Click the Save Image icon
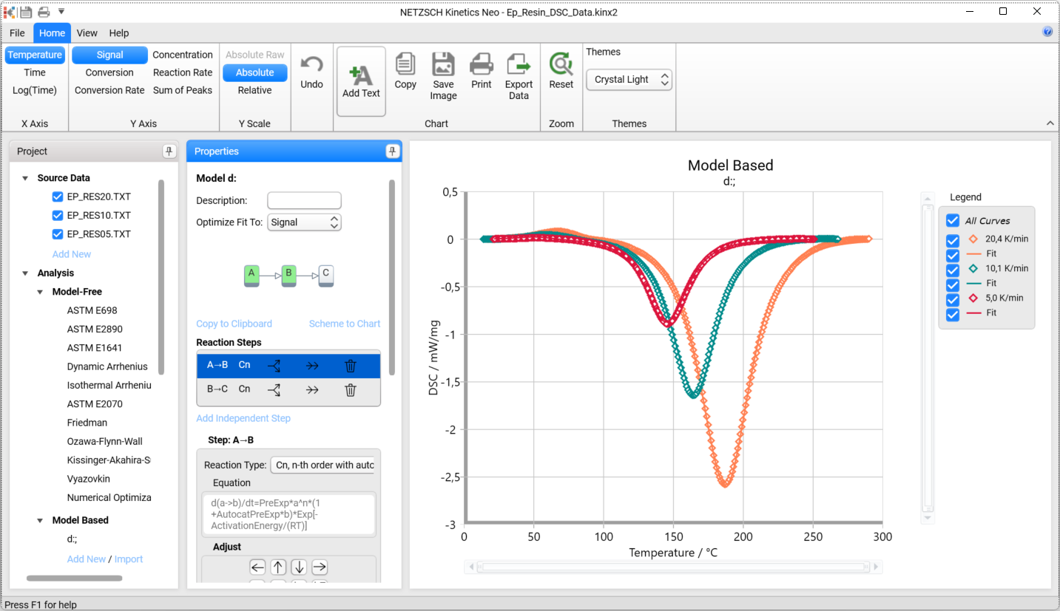The image size is (1060, 611). pos(443,65)
